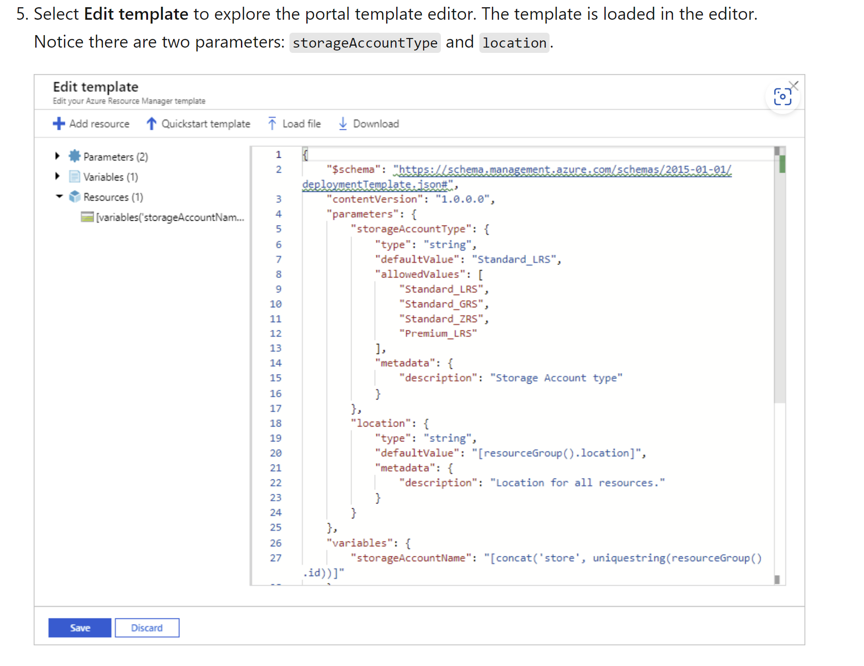Click the Resources cube icon

tap(75, 197)
